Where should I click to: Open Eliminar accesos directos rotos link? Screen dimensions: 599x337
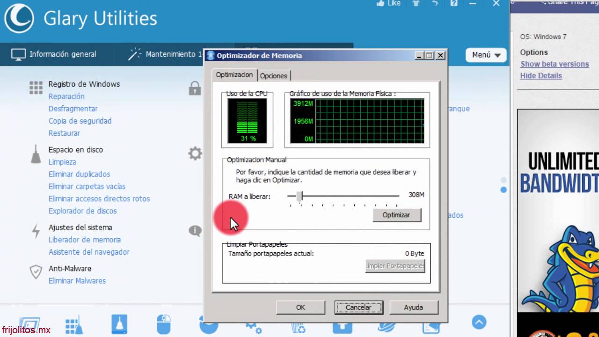tap(99, 198)
